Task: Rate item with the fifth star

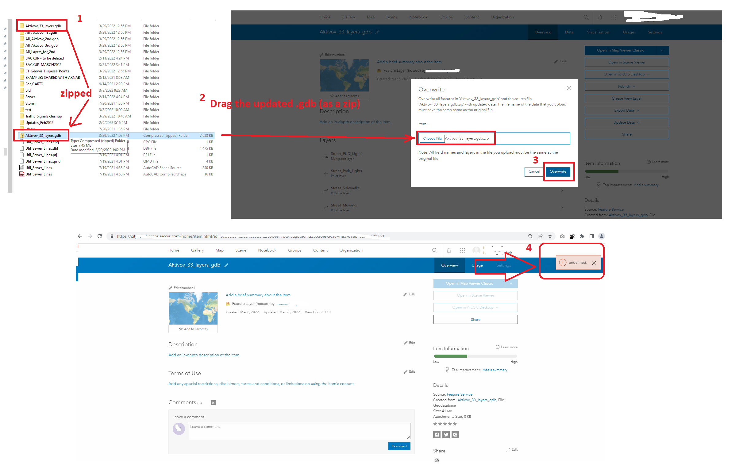Action: tap(455, 424)
